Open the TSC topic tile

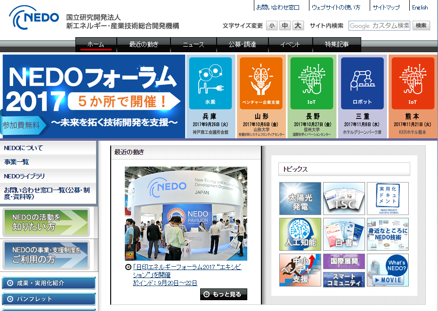(x=344, y=199)
